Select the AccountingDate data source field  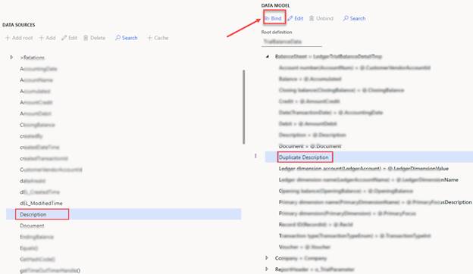click(x=39, y=69)
